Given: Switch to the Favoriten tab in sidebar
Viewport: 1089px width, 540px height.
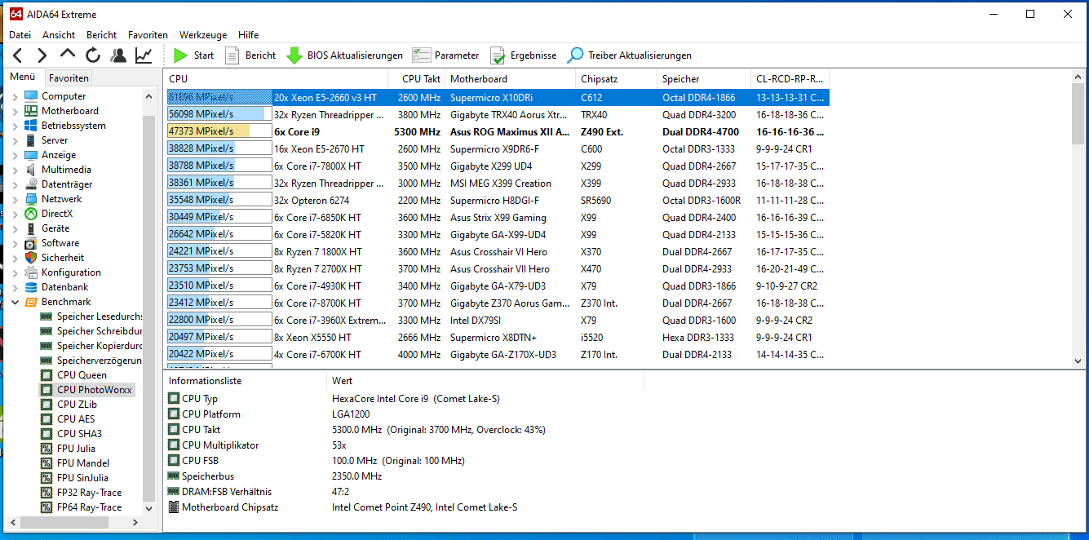Looking at the screenshot, I should click(69, 78).
